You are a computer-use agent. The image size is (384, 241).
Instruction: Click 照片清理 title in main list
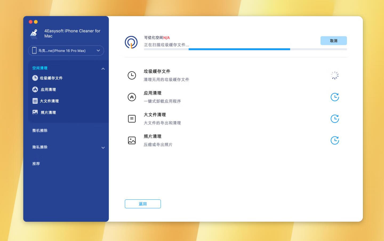coord(153,136)
